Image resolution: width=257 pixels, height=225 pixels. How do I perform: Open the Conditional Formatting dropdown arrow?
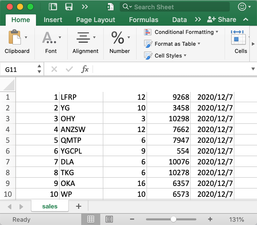click(217, 32)
